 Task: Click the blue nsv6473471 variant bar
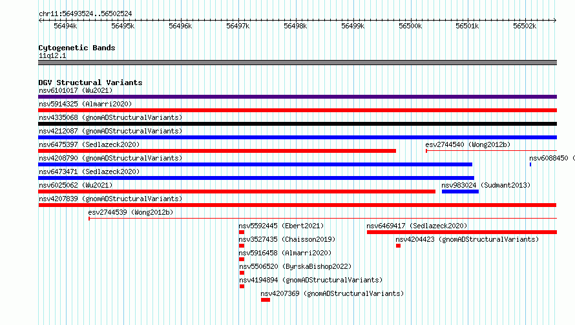(256, 178)
